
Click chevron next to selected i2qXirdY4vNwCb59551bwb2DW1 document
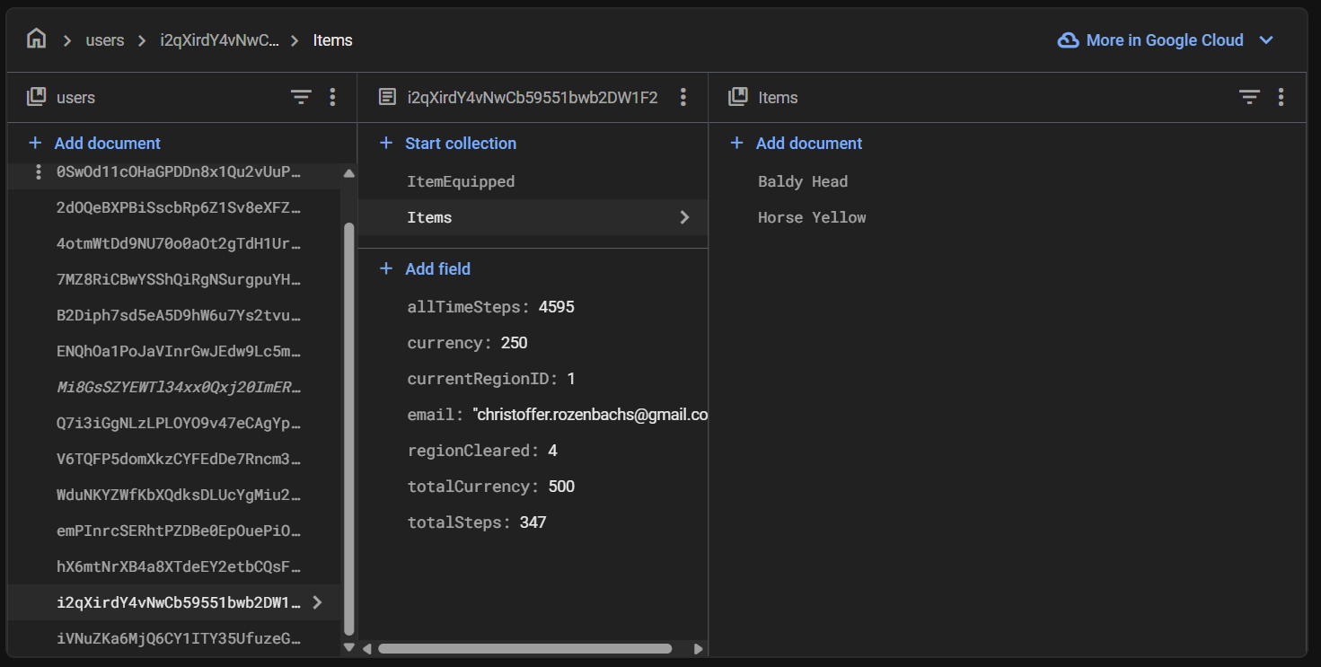point(317,602)
